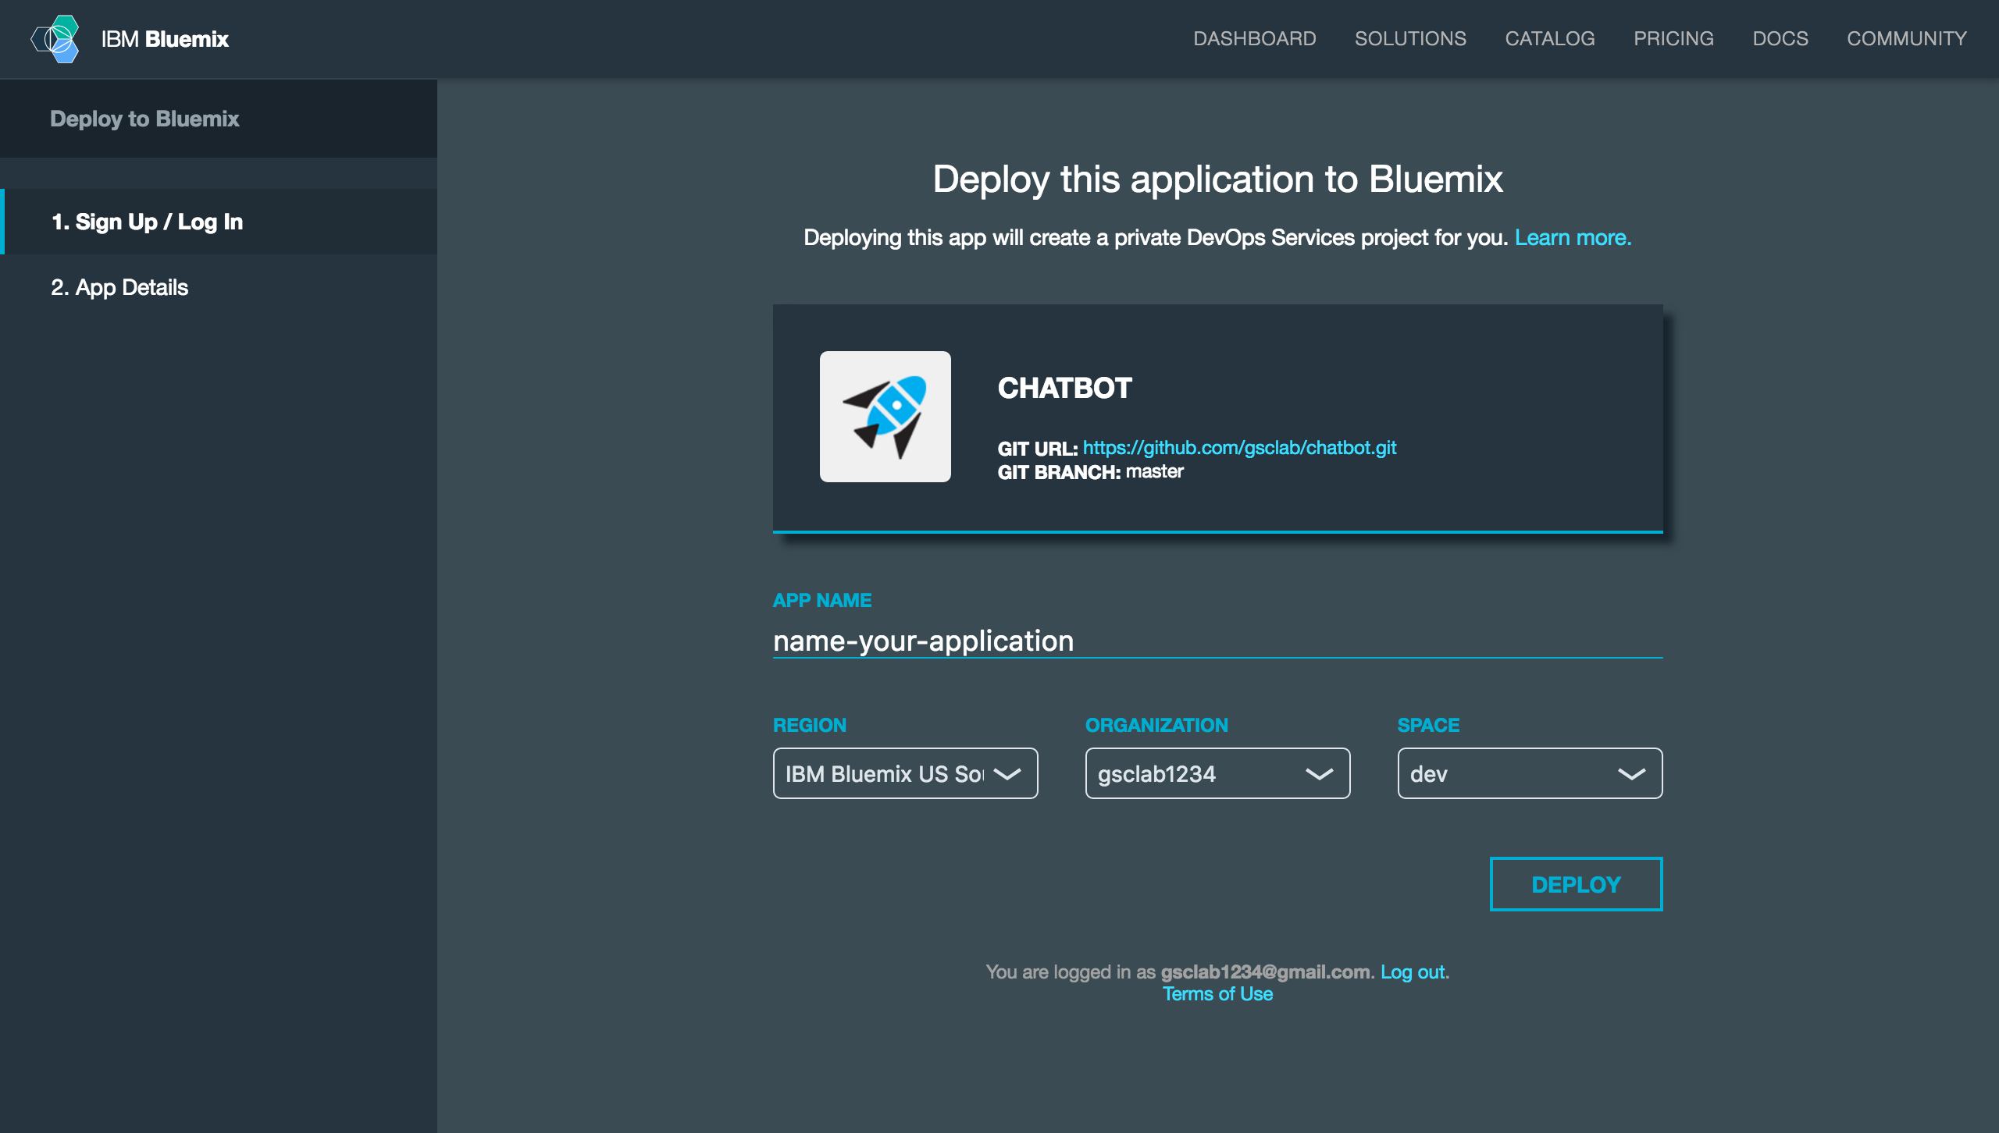Open the GitHub chatbot.git URL
Viewport: 1999px width, 1133px height.
tap(1239, 447)
